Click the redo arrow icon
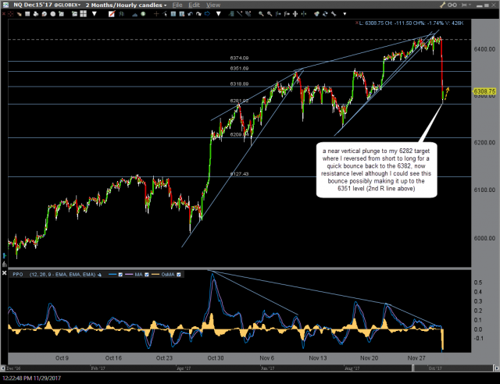This screenshot has width=500, height=384. coord(198,14)
